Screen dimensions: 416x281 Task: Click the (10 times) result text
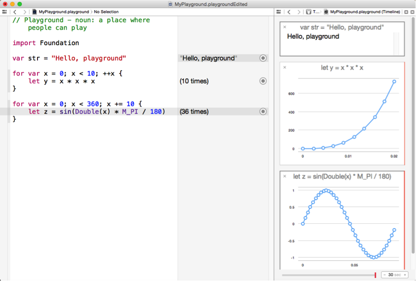[194, 81]
